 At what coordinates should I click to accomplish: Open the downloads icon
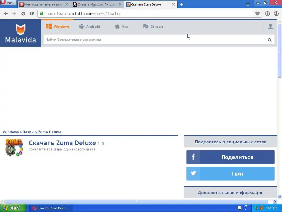click(267, 14)
